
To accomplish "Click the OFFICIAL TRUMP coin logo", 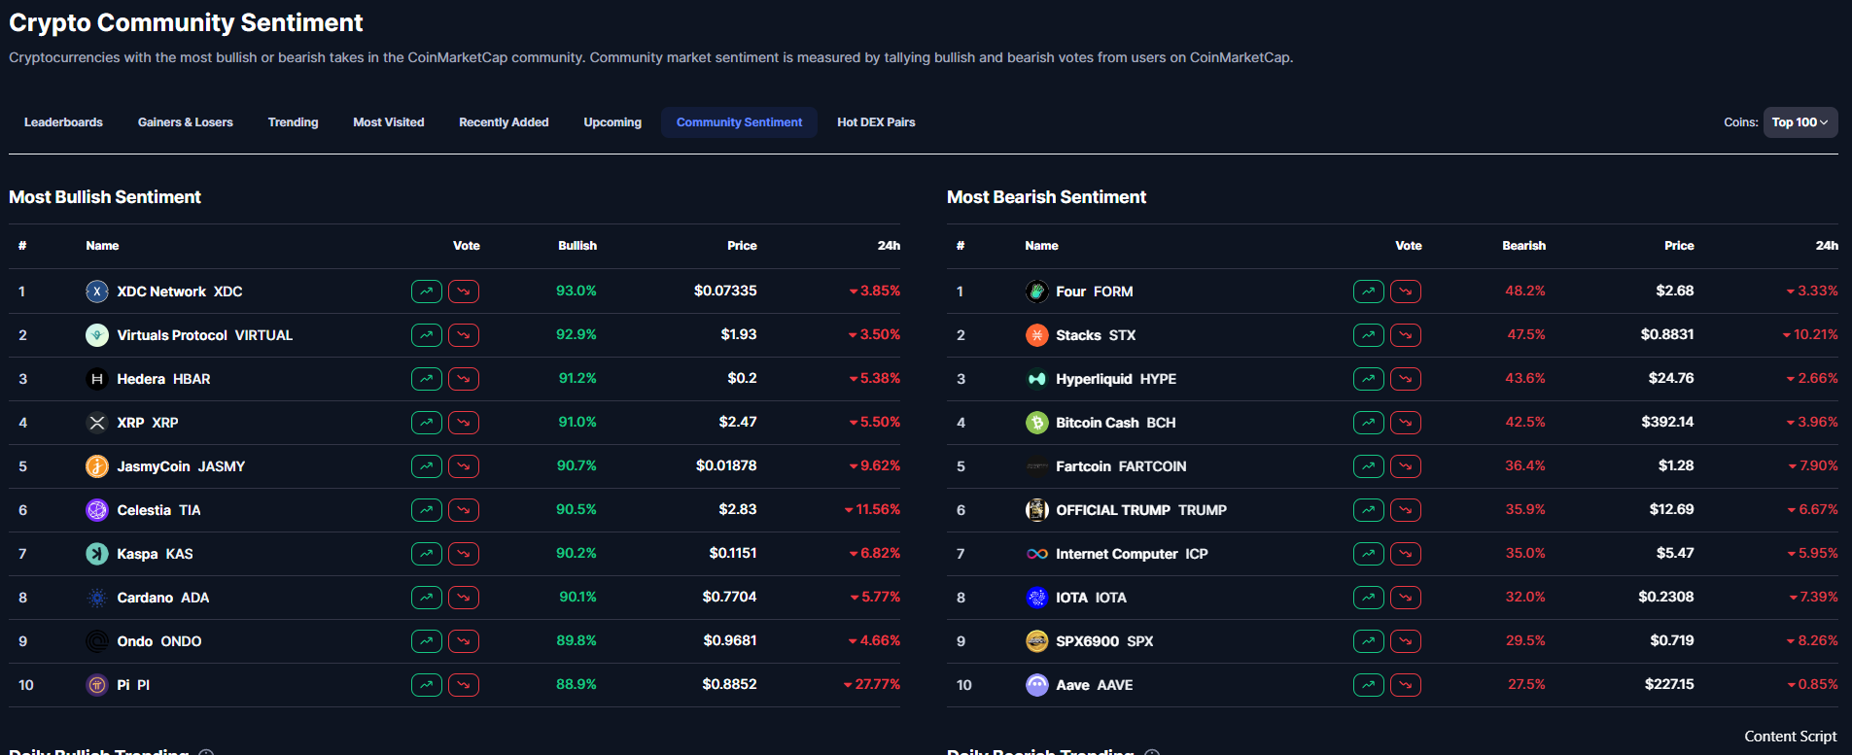I will pos(1037,510).
